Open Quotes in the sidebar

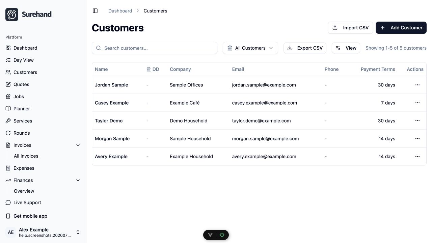[43, 84]
